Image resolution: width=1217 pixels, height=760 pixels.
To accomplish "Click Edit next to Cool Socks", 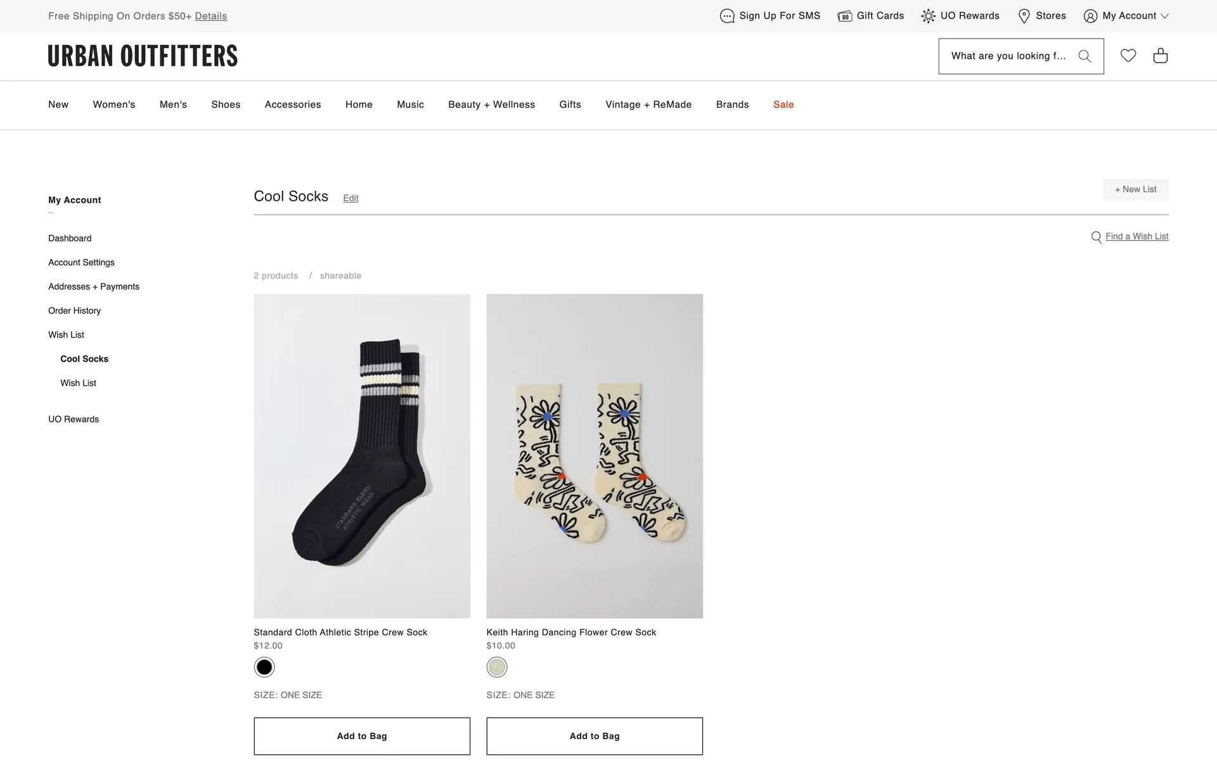I will 351,198.
